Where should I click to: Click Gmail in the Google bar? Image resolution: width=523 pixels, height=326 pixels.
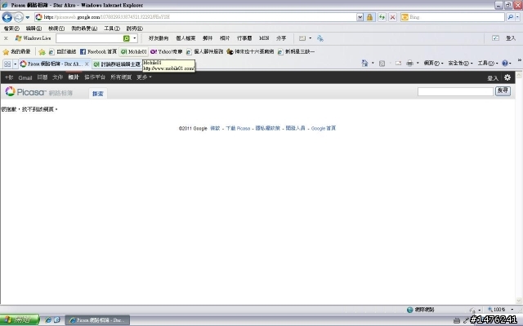click(25, 77)
